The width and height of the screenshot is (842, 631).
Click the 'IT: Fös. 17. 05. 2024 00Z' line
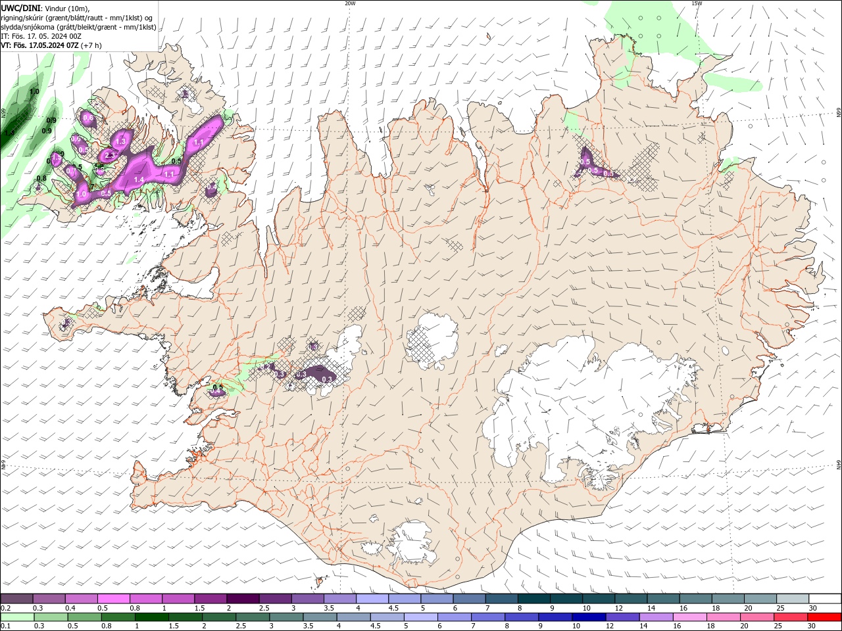(x=39, y=36)
